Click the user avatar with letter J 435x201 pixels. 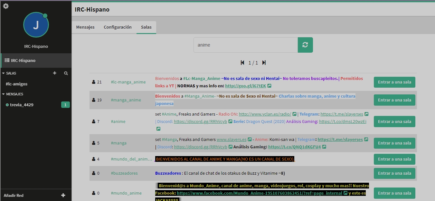(36, 25)
